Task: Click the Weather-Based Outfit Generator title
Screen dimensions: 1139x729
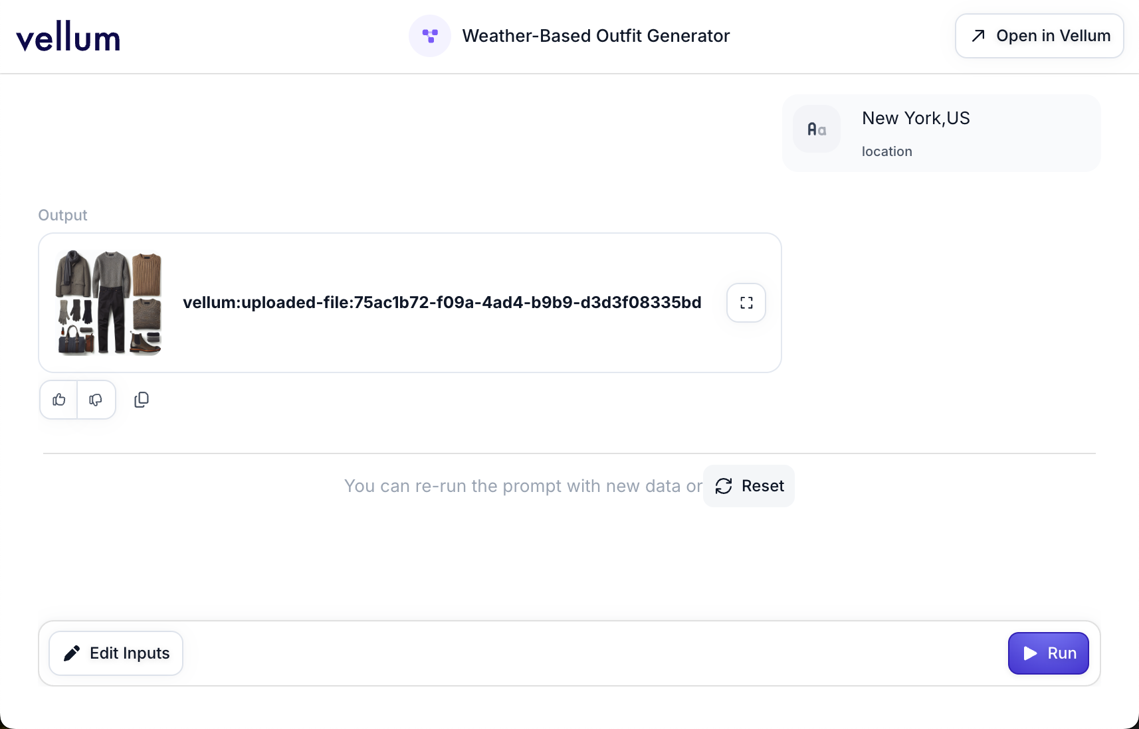Action: pos(595,36)
